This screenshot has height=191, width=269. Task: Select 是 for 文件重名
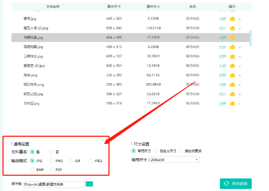(32, 152)
